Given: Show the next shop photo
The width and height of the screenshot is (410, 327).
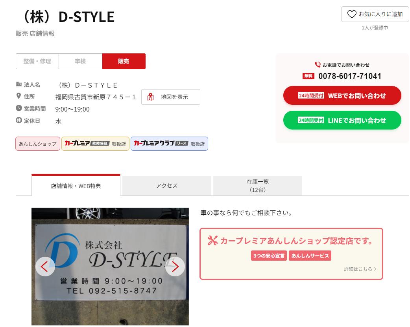Looking at the screenshot, I should click(x=175, y=267).
